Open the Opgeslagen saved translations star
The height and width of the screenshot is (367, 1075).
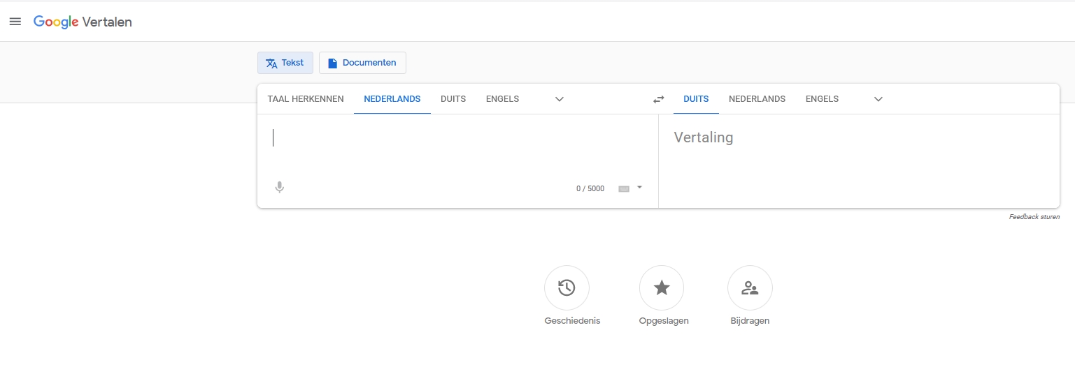pyautogui.click(x=662, y=287)
